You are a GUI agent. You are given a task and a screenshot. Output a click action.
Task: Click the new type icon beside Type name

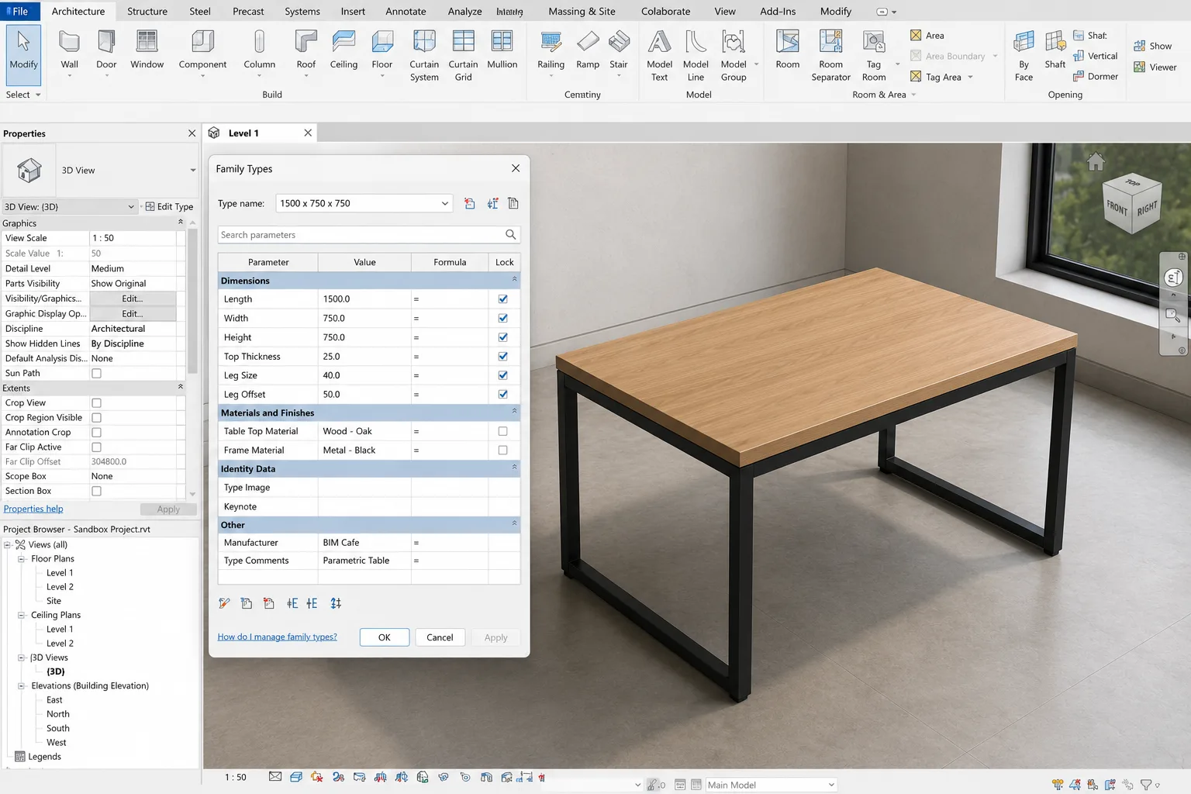[469, 203]
